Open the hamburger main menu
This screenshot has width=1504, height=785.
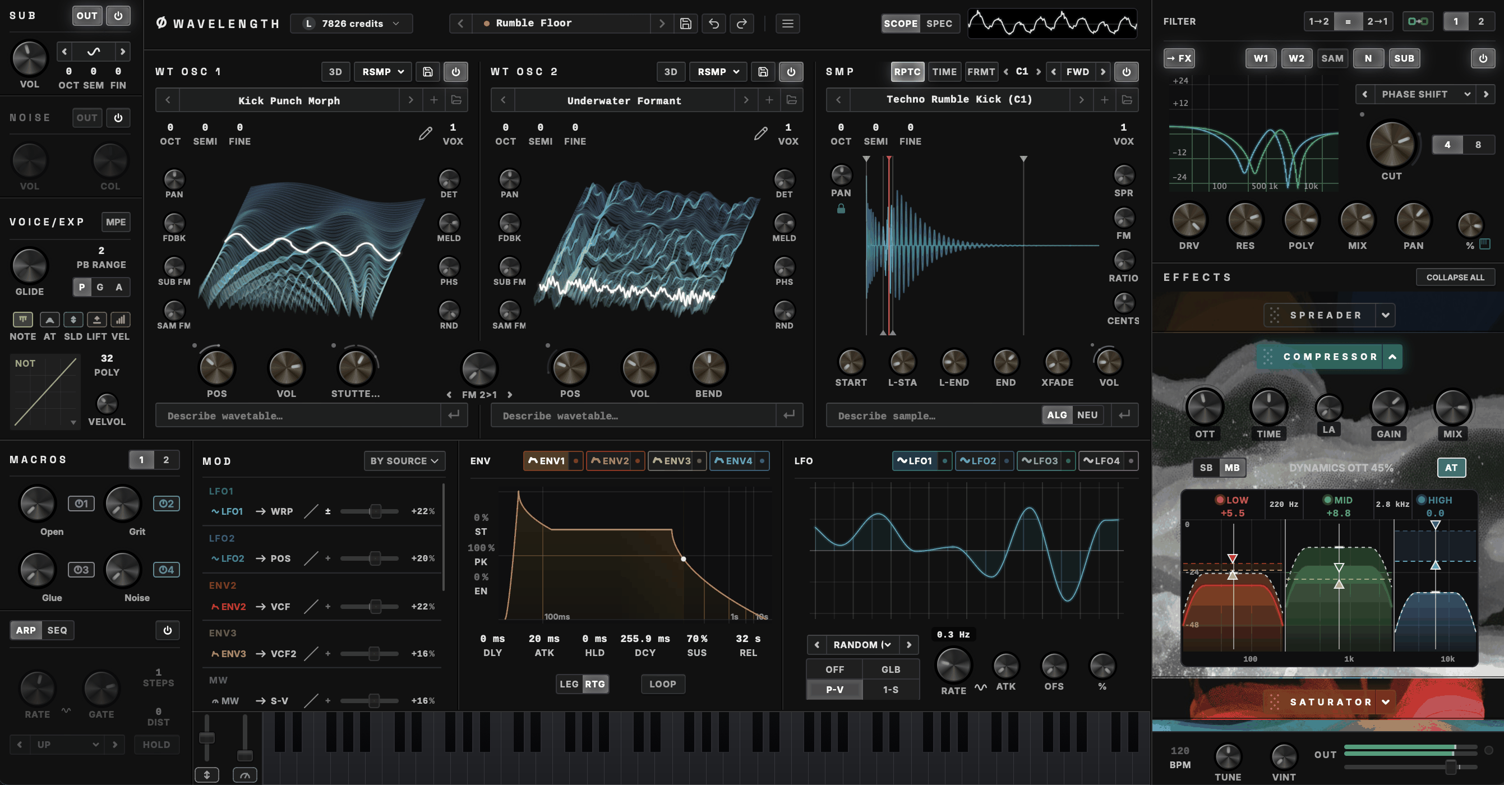point(788,24)
